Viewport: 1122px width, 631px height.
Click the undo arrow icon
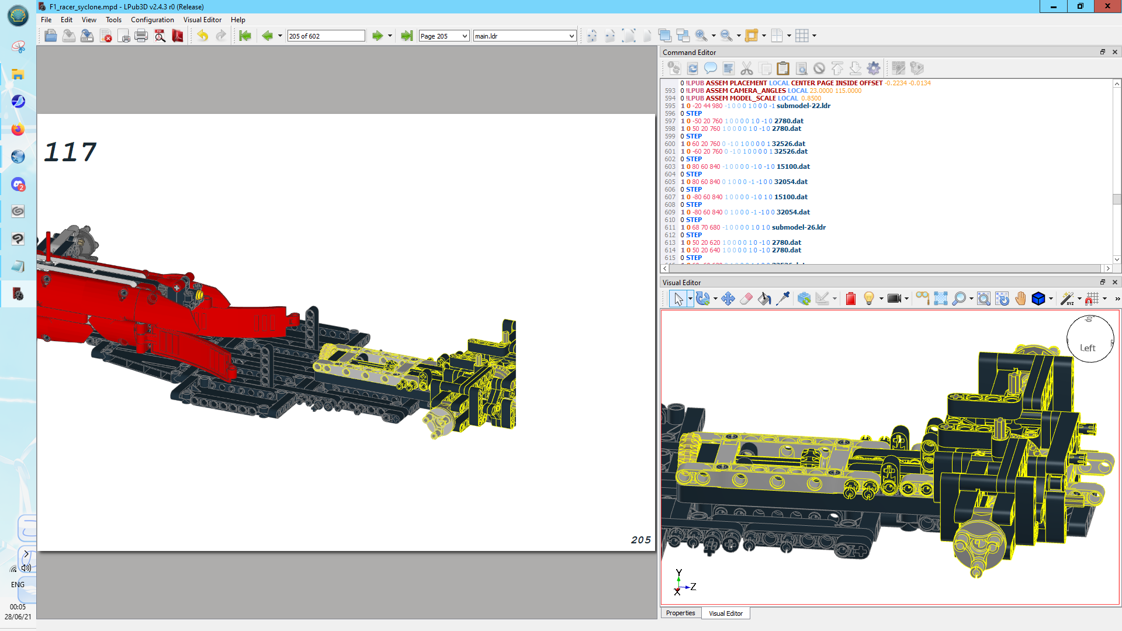(202, 36)
